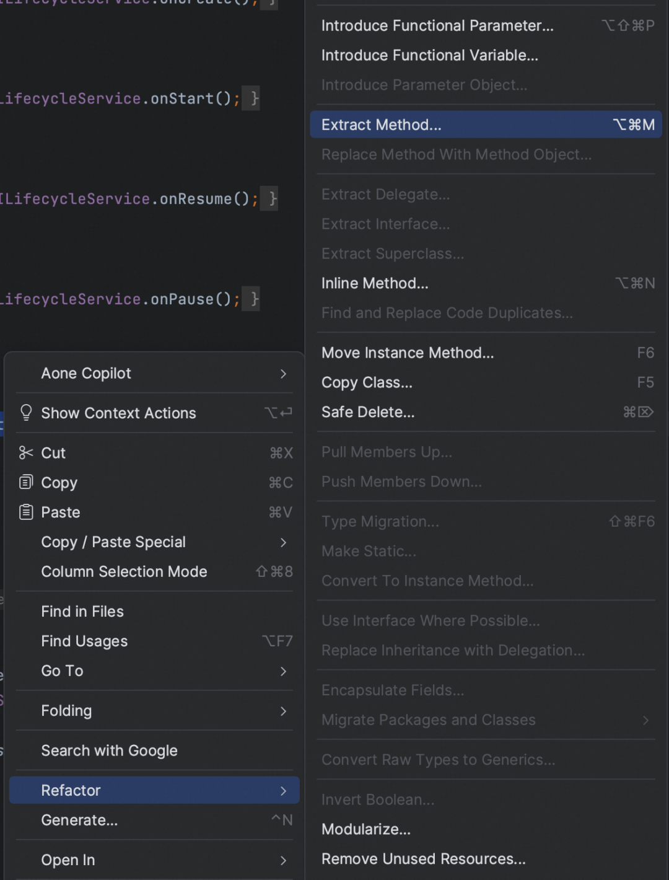Select Show Context Actions

coord(154,413)
